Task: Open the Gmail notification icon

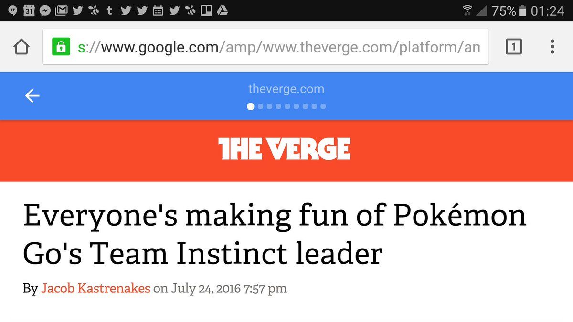Action: click(x=61, y=10)
